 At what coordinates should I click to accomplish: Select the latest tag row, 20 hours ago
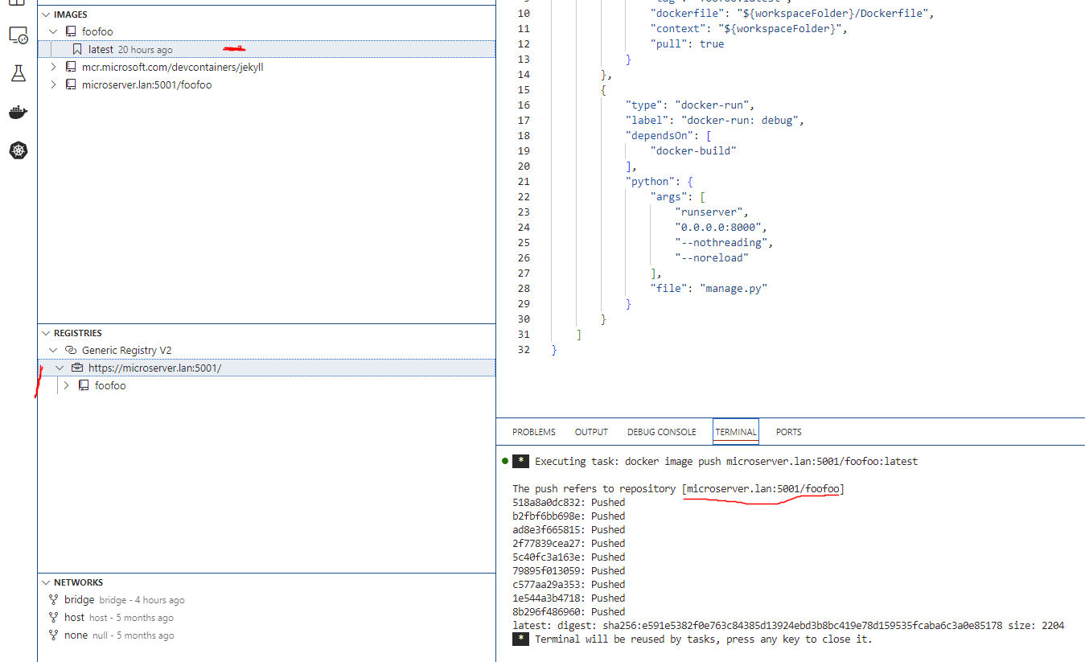(266, 50)
